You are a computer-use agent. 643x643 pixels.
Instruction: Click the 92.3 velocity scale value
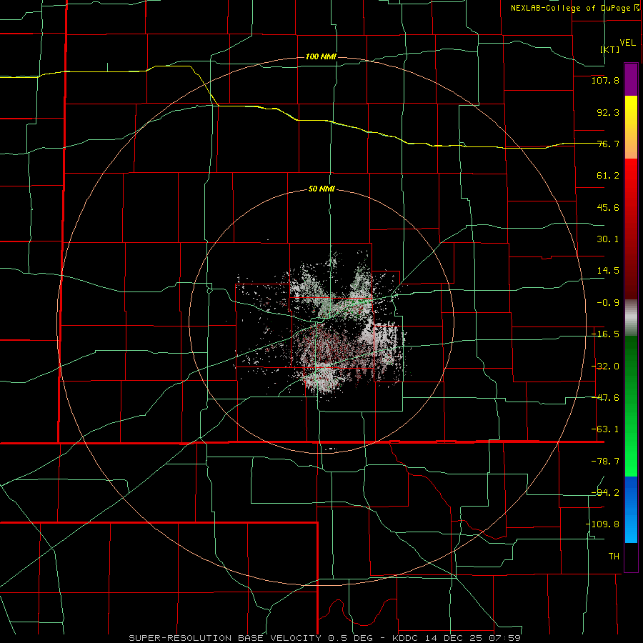coord(608,112)
